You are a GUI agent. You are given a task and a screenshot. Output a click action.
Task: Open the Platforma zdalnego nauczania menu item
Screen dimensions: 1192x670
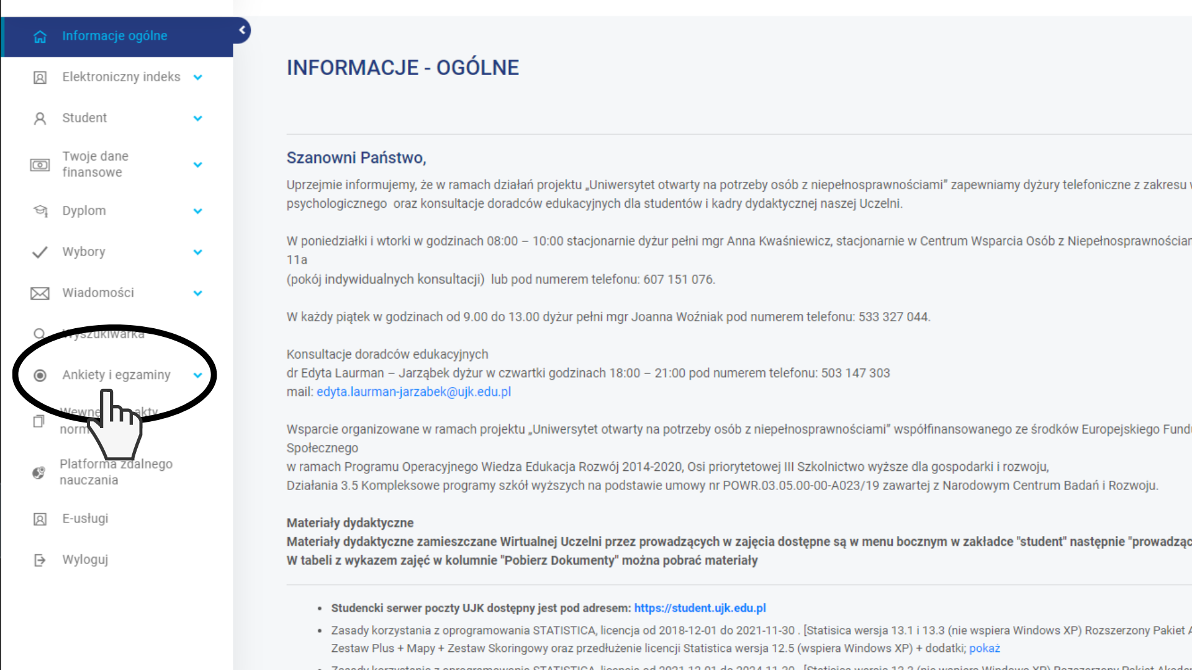pos(116,472)
